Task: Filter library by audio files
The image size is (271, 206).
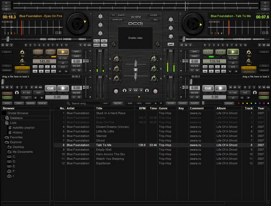Action: [7, 103]
